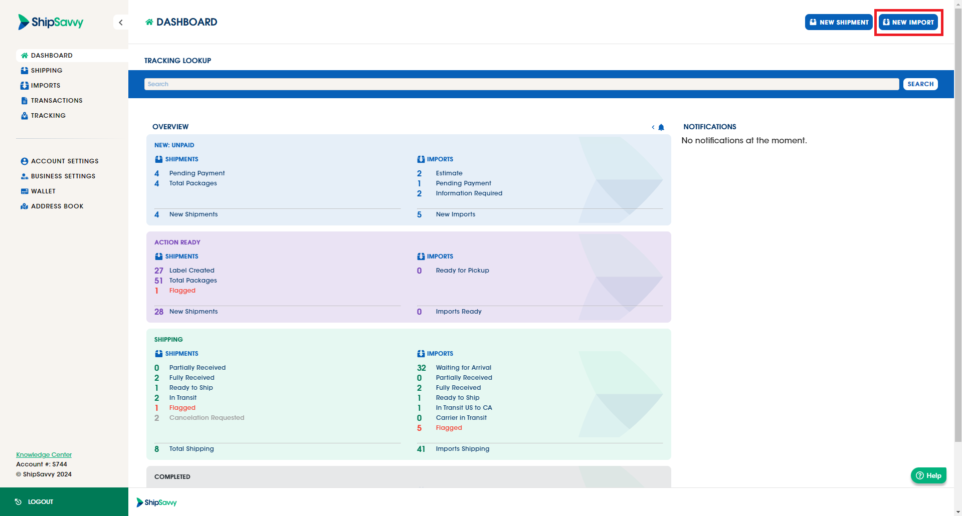Click the New Shipment button
The width and height of the screenshot is (962, 516).
point(839,22)
